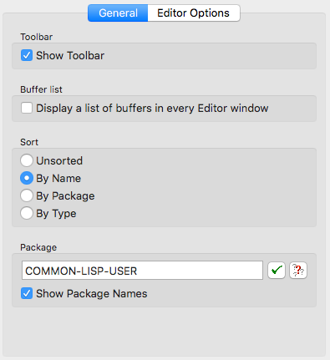Click the Package section heading

point(38,247)
